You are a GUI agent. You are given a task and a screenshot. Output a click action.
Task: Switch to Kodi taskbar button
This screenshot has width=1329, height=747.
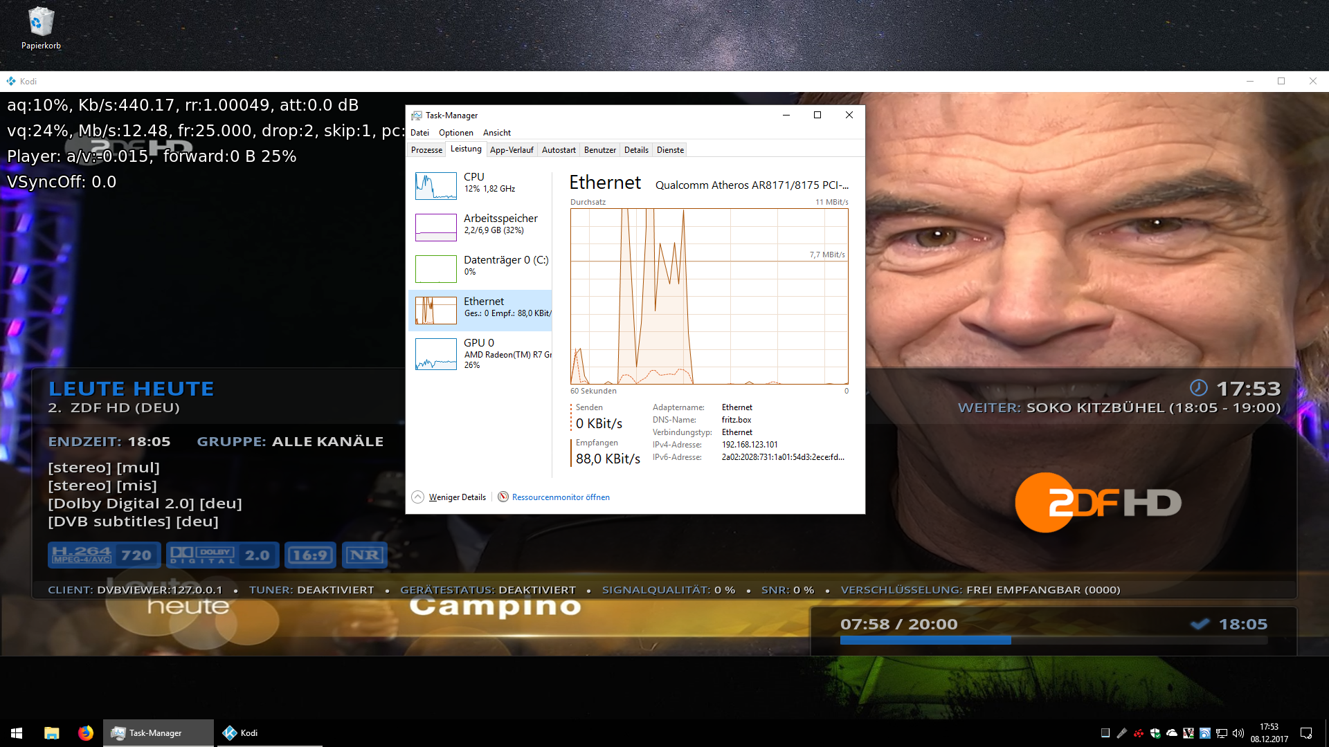point(270,732)
